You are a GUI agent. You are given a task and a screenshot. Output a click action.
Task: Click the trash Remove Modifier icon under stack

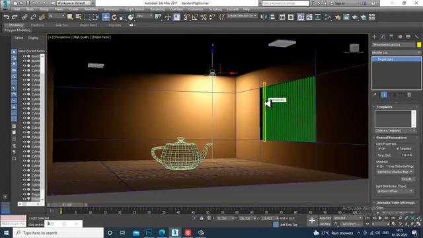tap(409, 95)
